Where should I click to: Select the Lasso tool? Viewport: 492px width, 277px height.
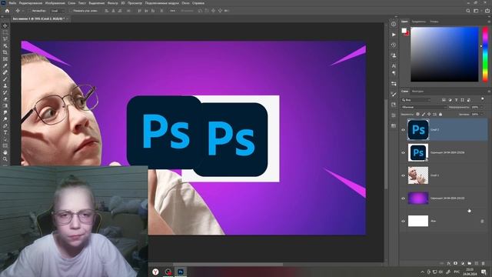tap(5, 39)
